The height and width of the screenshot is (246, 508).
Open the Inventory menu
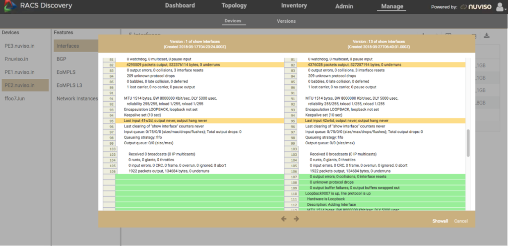click(x=294, y=5)
